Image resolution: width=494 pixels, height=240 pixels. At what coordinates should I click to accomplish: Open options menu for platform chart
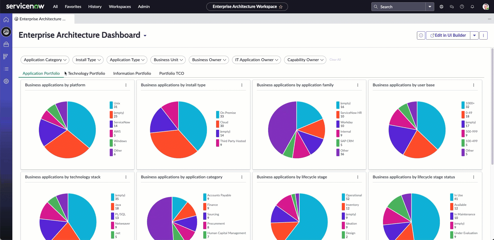(126, 85)
